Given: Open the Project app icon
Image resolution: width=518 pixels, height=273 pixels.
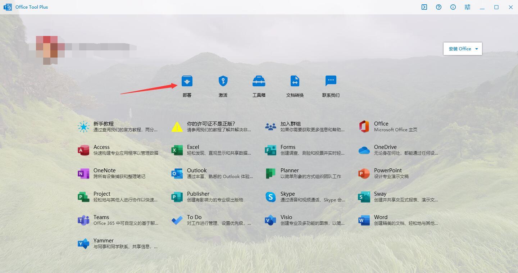Looking at the screenshot, I should 83,197.
